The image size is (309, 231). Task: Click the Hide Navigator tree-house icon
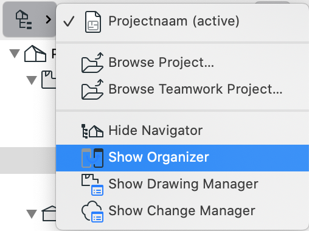[92, 131]
